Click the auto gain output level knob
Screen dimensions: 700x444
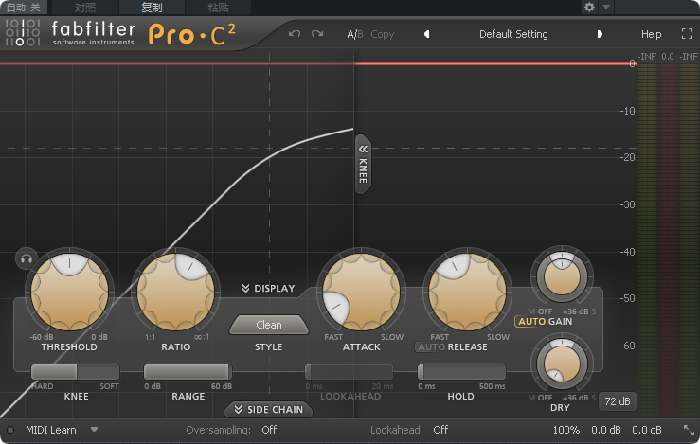(562, 276)
